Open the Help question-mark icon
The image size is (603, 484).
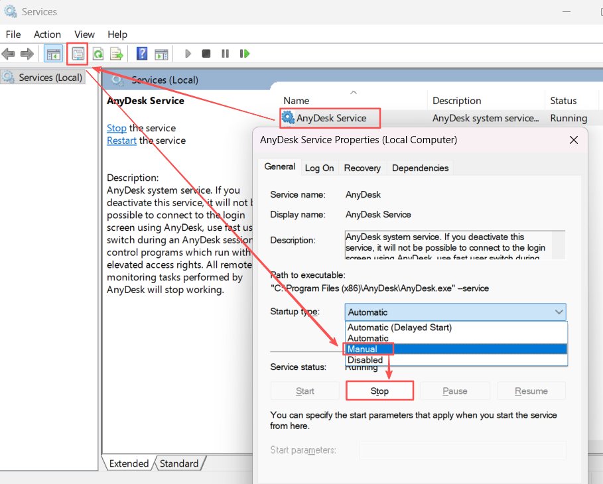[141, 54]
